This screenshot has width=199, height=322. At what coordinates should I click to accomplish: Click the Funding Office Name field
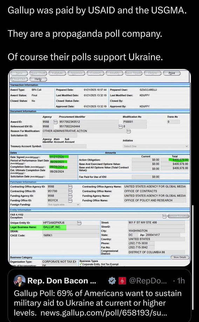[x=155, y=200]
